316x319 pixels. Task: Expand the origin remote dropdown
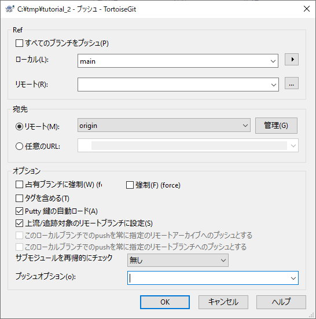(x=245, y=126)
